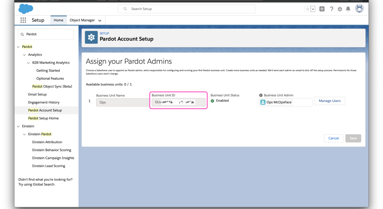
Task: Collapse the Pardot tree section
Action: [18, 47]
